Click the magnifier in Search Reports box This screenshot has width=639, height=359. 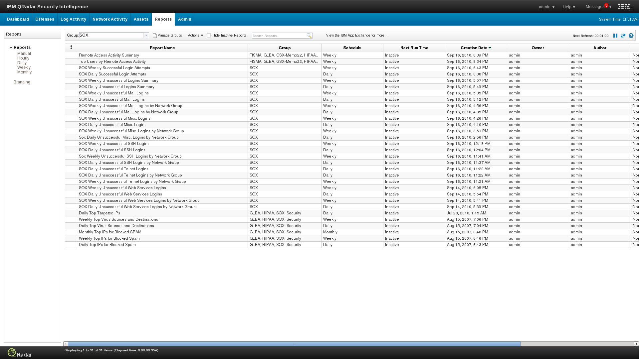309,36
